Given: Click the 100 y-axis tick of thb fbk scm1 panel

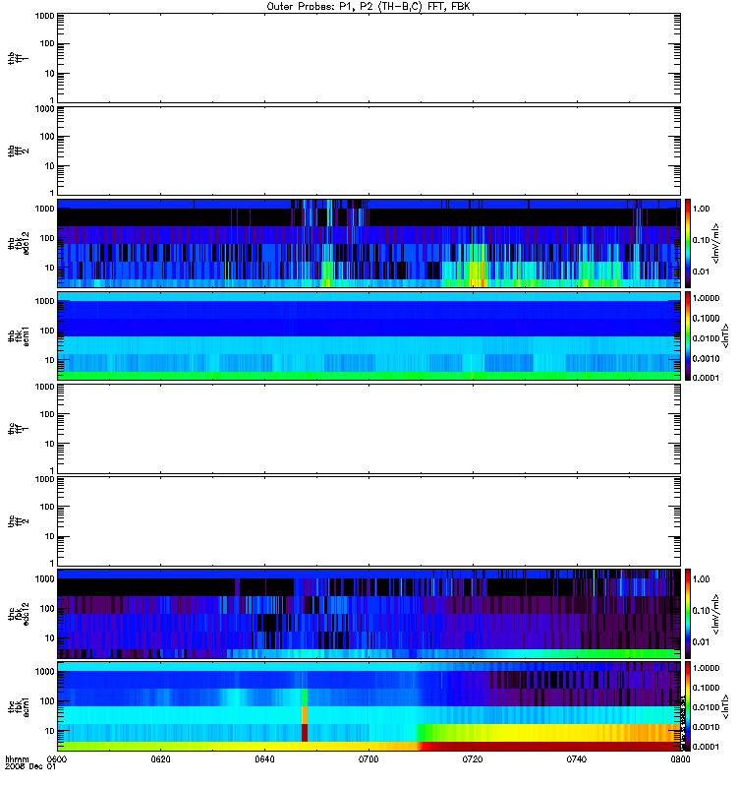Looking at the screenshot, I should pos(47,331).
